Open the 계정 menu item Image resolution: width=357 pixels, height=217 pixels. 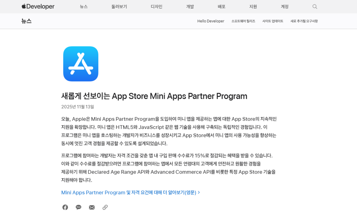285,7
